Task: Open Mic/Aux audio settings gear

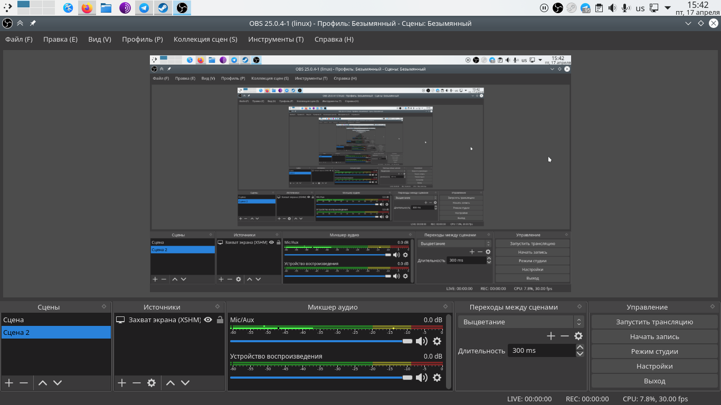Action: point(437,341)
